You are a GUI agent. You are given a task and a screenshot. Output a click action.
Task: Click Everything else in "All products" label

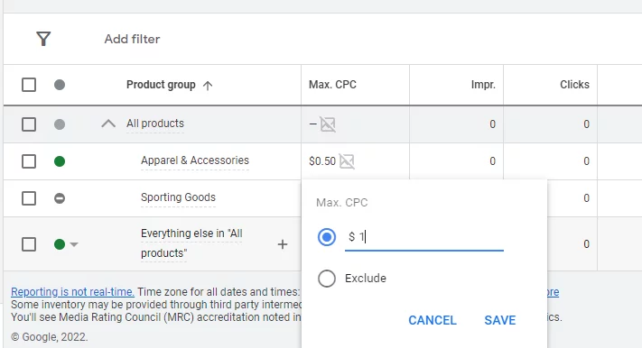point(191,243)
